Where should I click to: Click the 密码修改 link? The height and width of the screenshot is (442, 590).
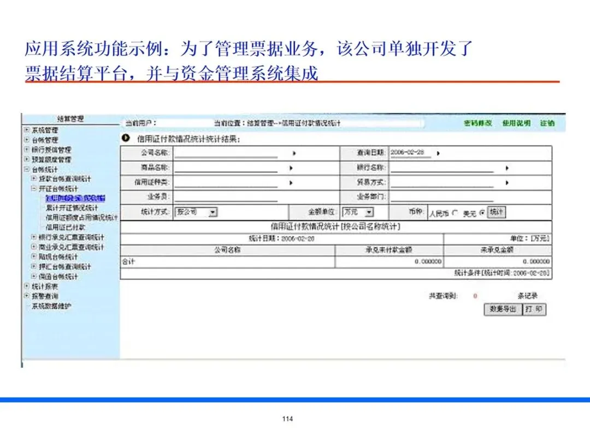[478, 123]
